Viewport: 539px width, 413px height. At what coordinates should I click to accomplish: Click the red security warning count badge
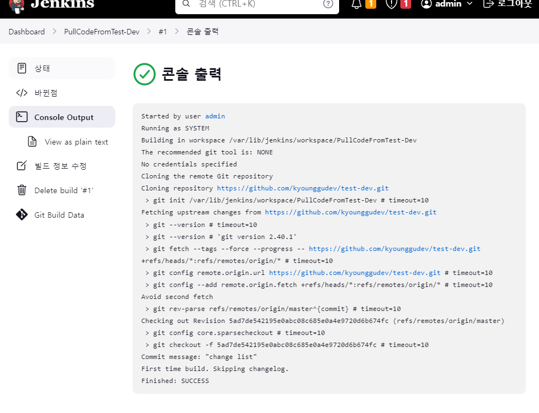pos(406,4)
